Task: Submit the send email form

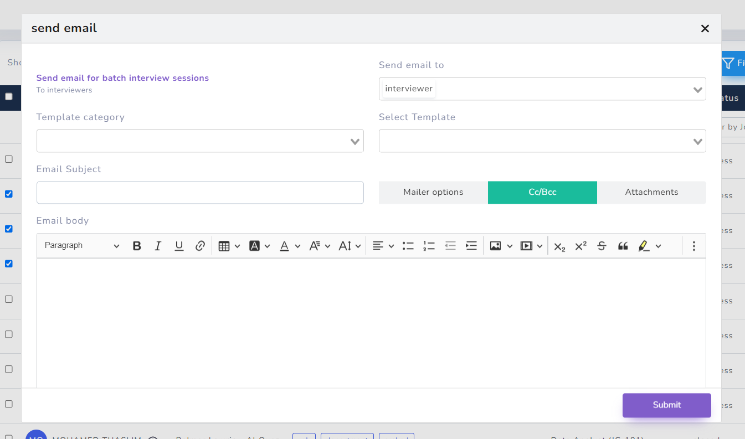Action: tap(666, 405)
